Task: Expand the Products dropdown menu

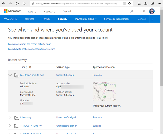Action: point(49,12)
